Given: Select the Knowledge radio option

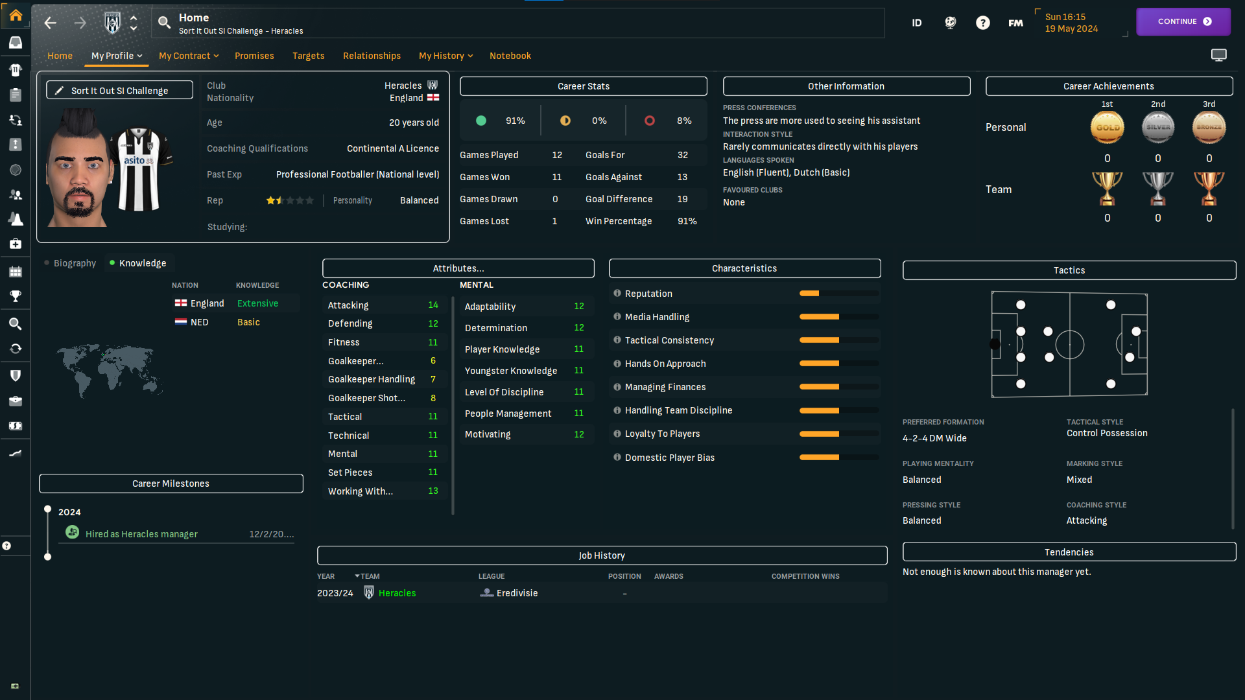Looking at the screenshot, I should point(138,263).
